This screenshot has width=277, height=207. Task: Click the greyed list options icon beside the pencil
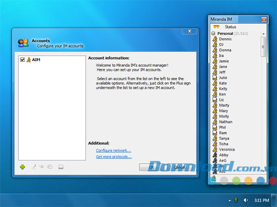(42, 167)
